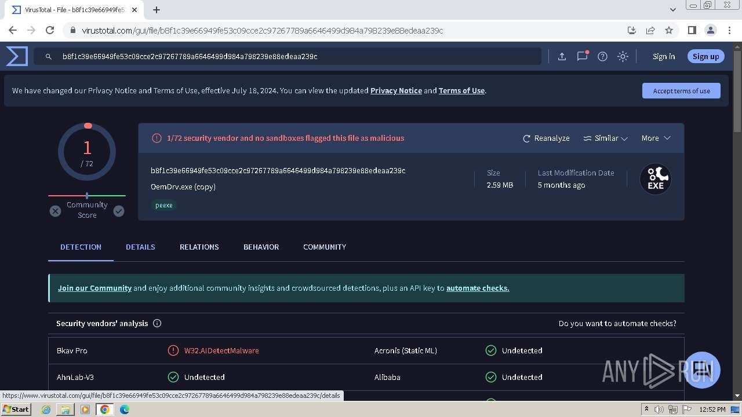742x417 pixels.
Task: Switch to the BEHAVIOR tab
Action: 261,247
